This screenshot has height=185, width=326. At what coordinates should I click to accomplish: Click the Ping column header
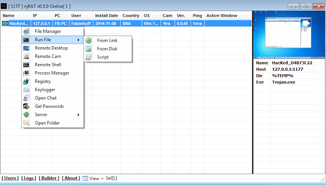(197, 16)
